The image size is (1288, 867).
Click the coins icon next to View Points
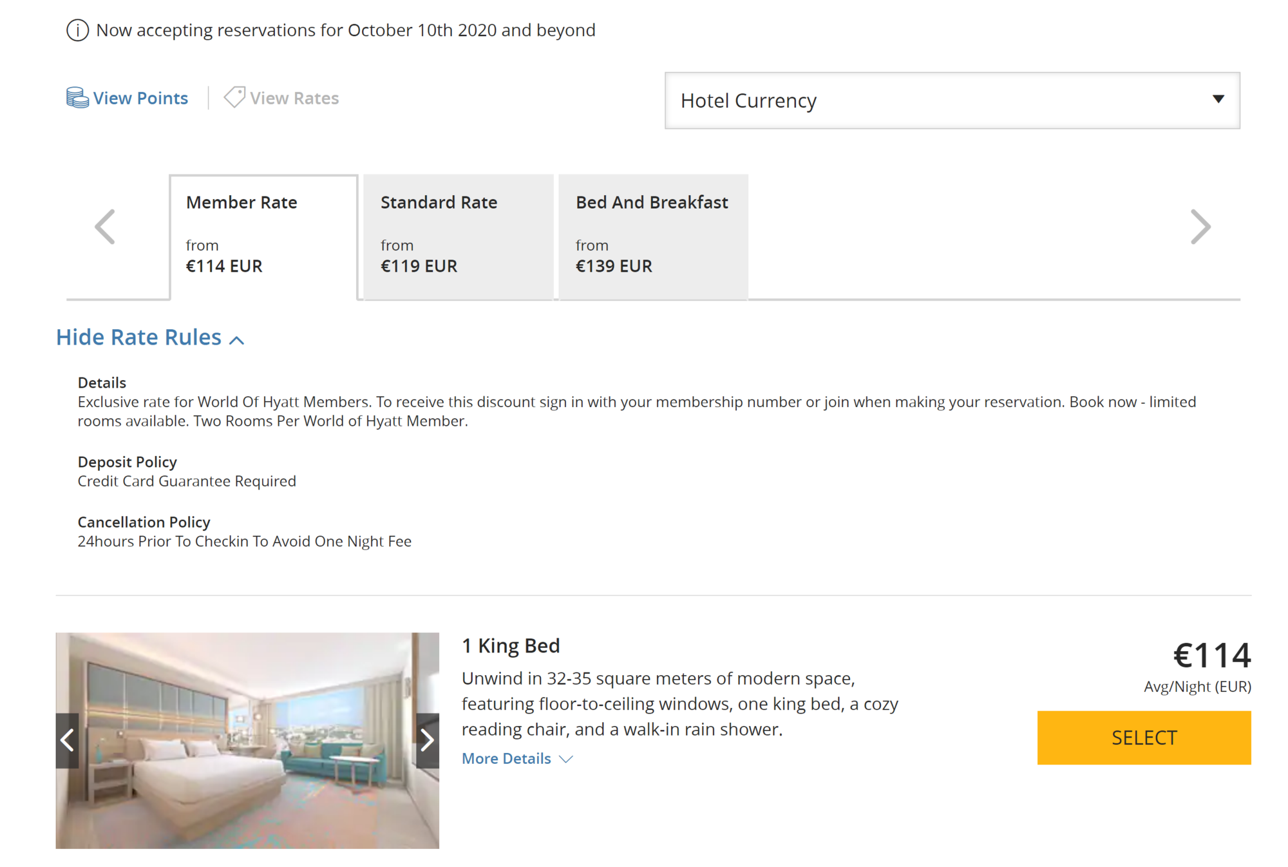(x=77, y=98)
